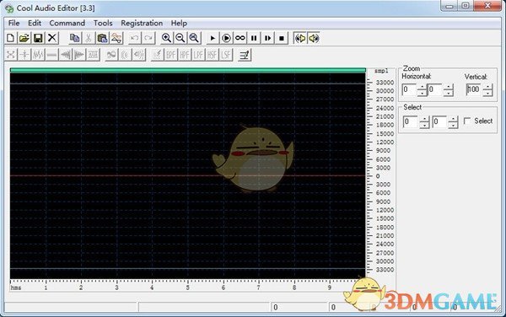Click the crossed-arrows icon starting second toolbar
The image size is (506, 317).
pos(11,55)
